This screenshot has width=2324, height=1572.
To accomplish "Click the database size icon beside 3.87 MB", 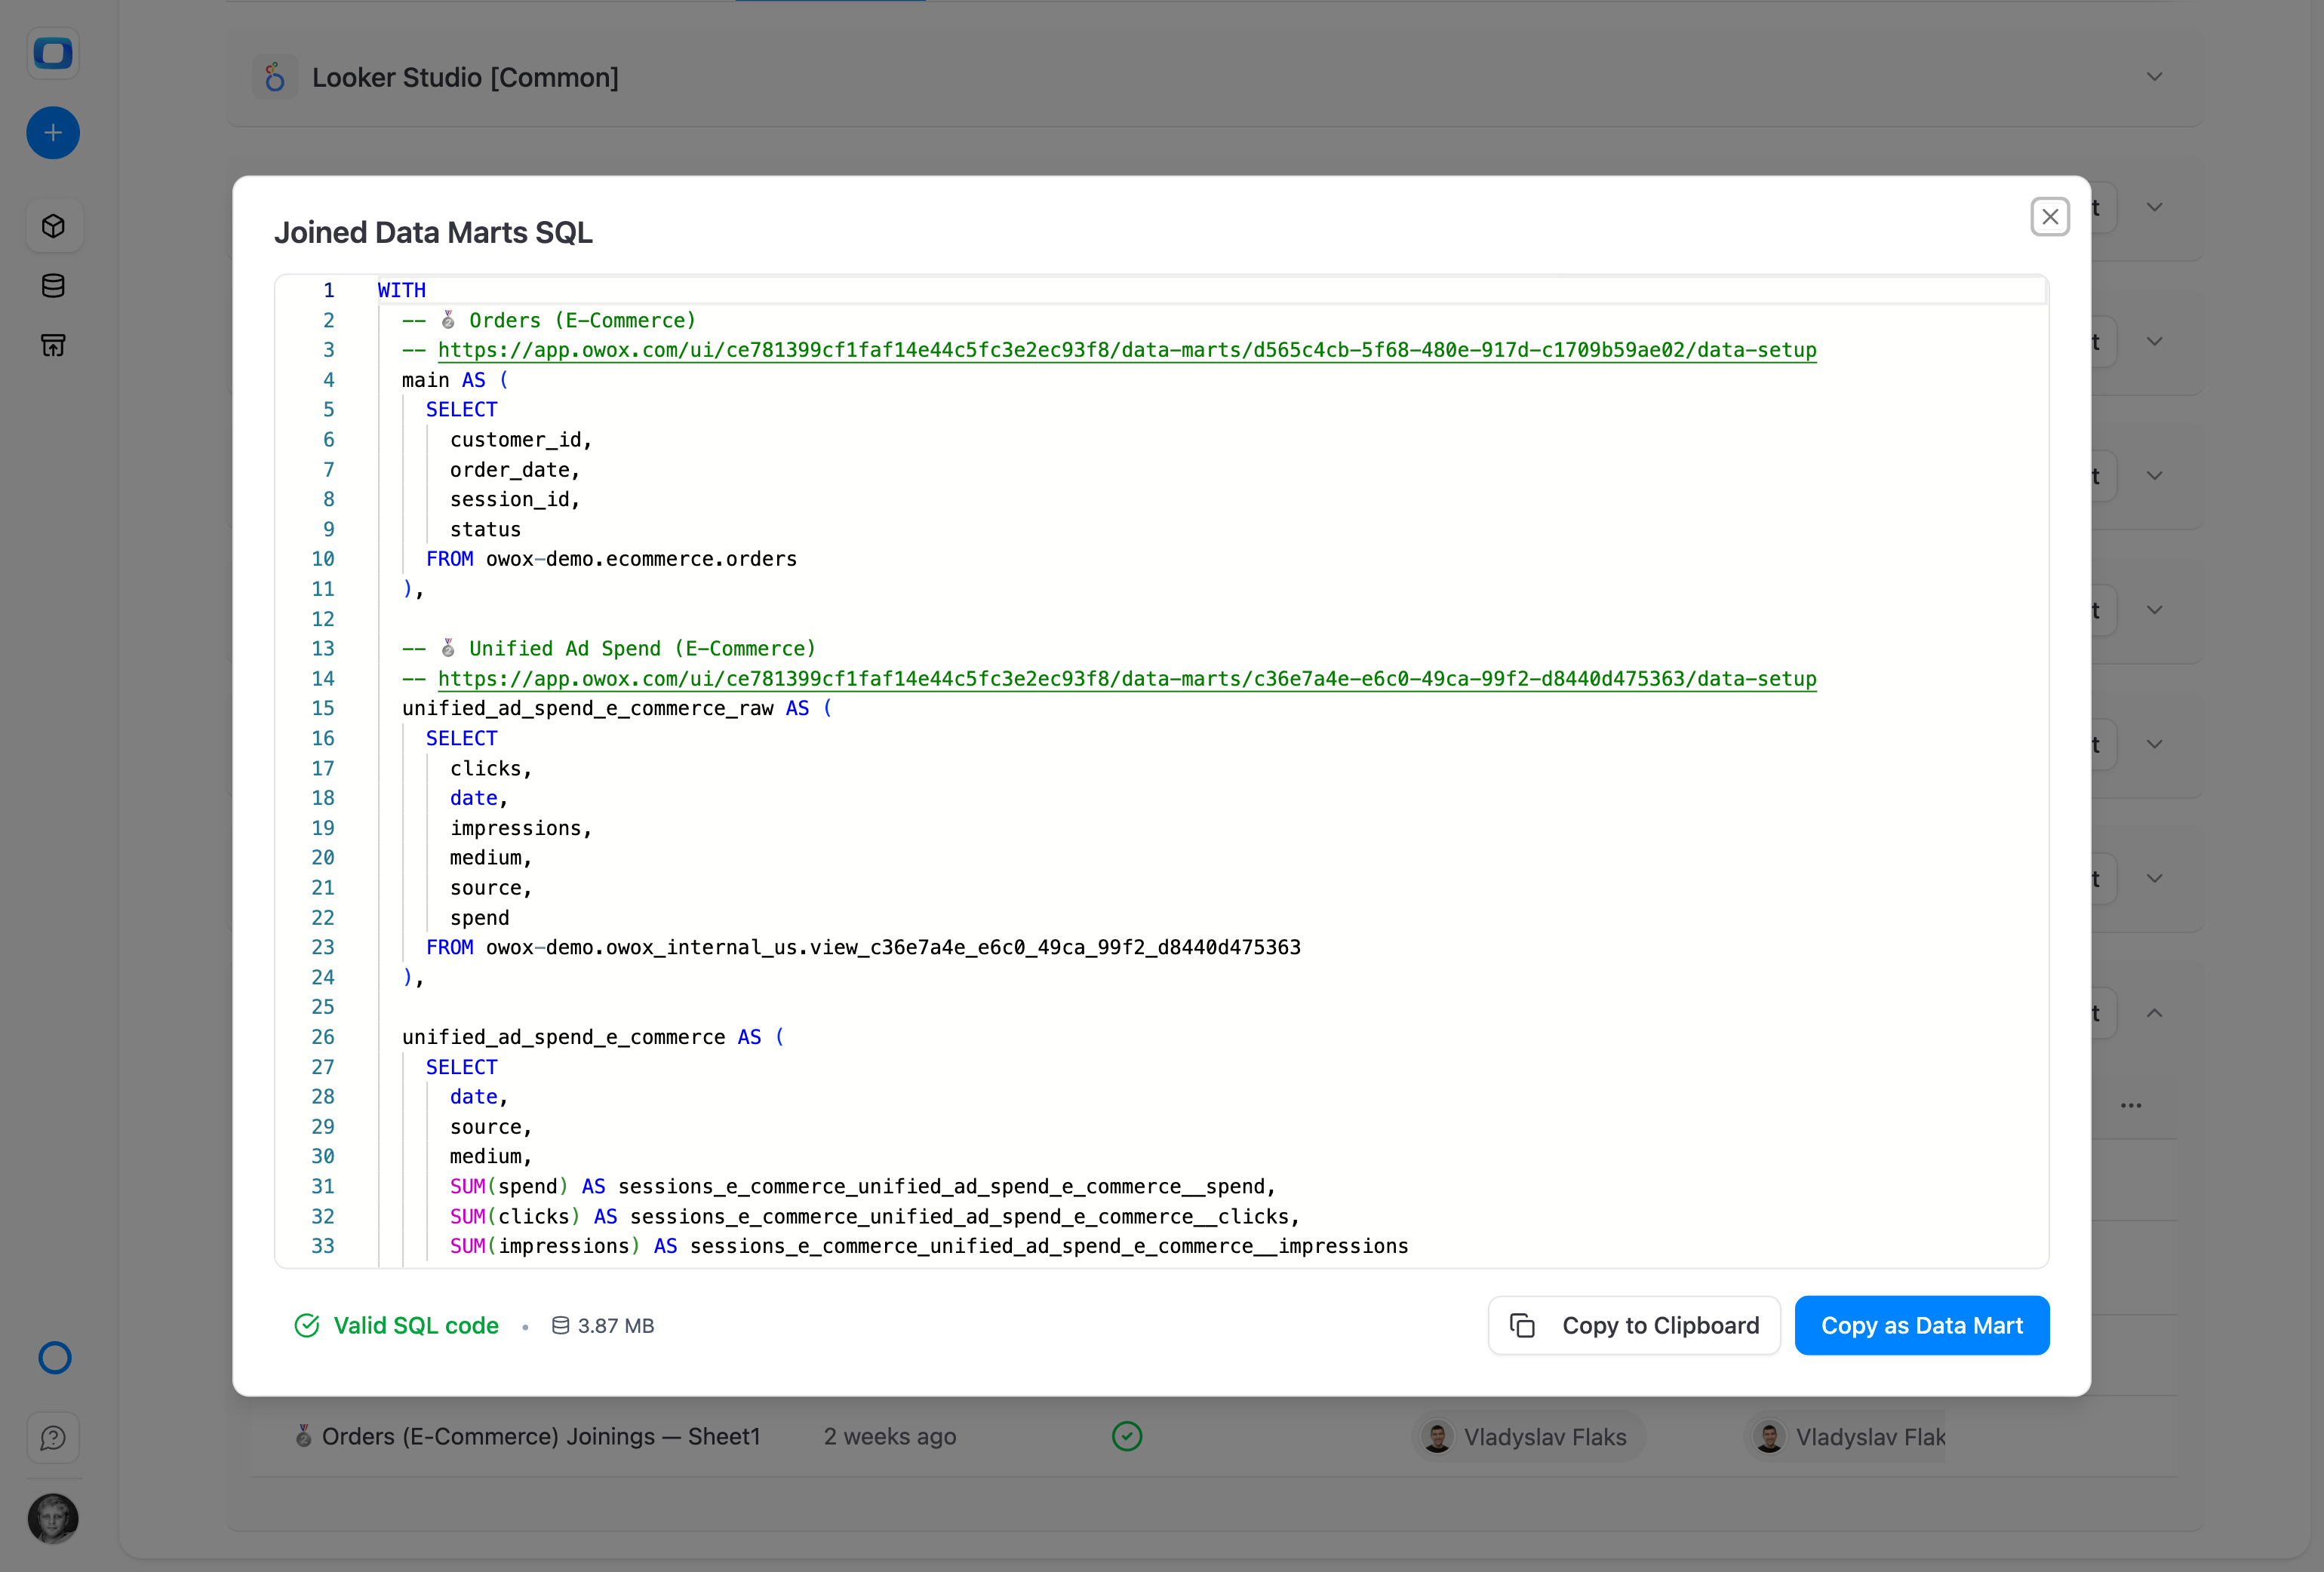I will pos(560,1325).
